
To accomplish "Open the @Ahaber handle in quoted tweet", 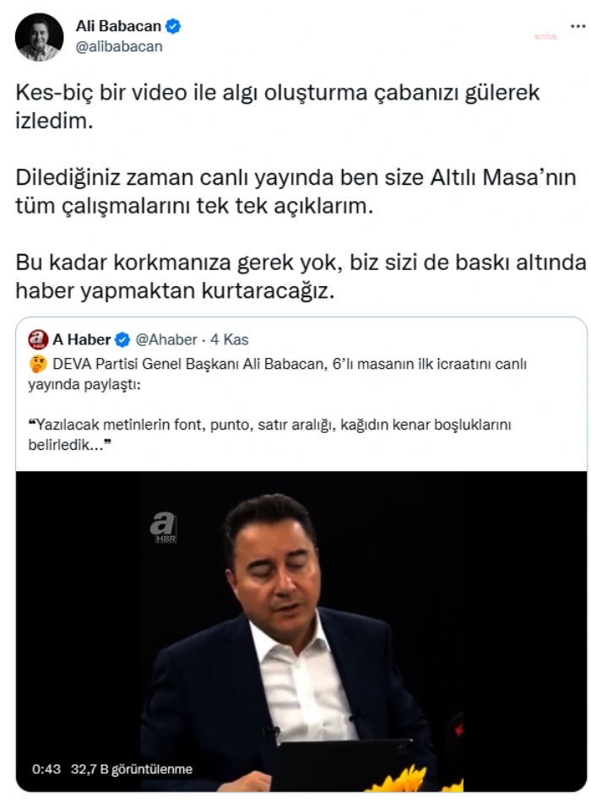I will 166,339.
